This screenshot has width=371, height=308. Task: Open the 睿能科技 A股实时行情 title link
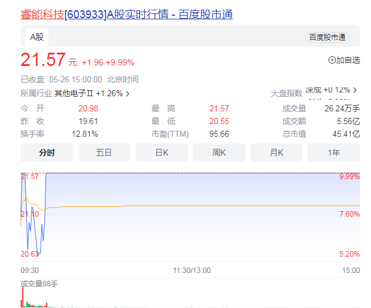(x=126, y=15)
